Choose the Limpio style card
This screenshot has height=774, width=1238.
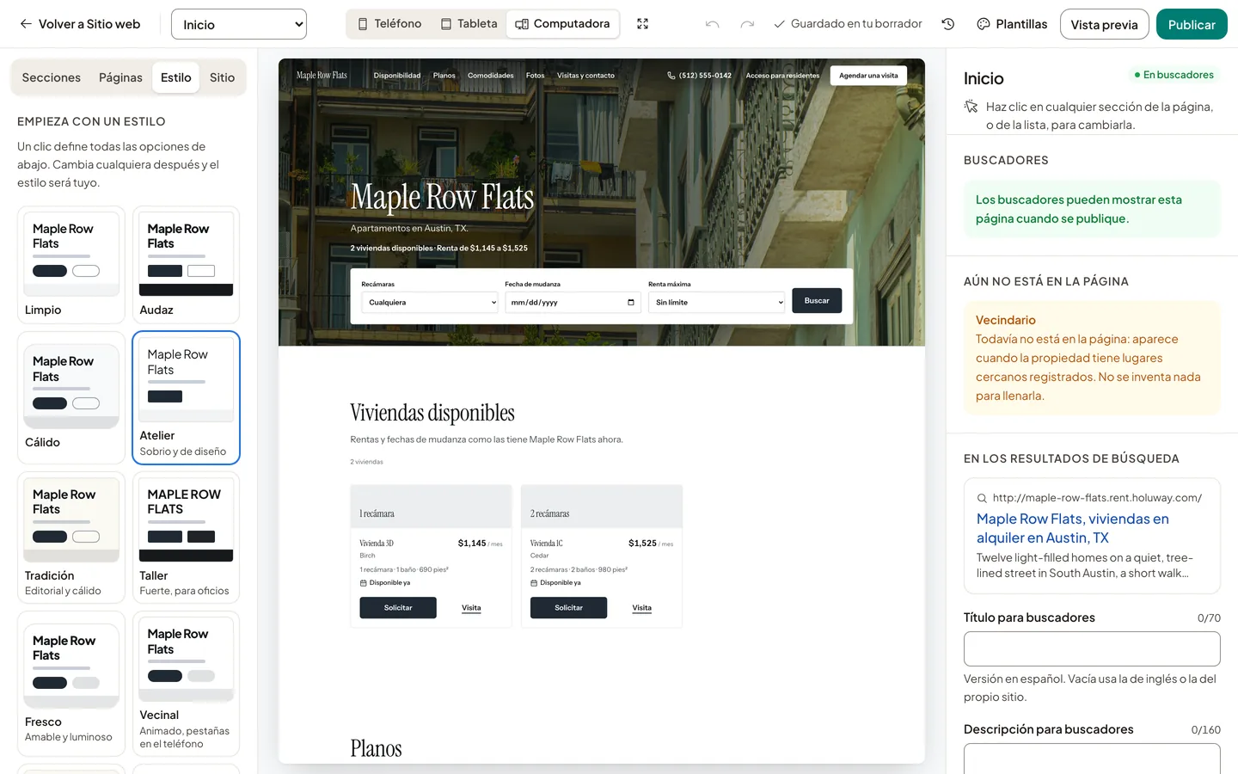pos(71,265)
